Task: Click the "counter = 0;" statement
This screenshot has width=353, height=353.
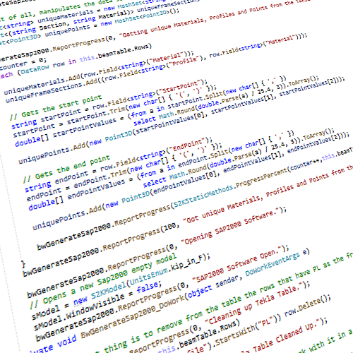Action: [x=23, y=64]
